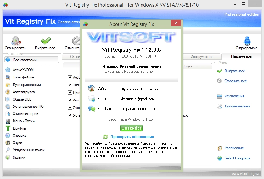Screen dimensions: 264x179
Task: Switch to the Параметры tab
Action: [241, 56]
